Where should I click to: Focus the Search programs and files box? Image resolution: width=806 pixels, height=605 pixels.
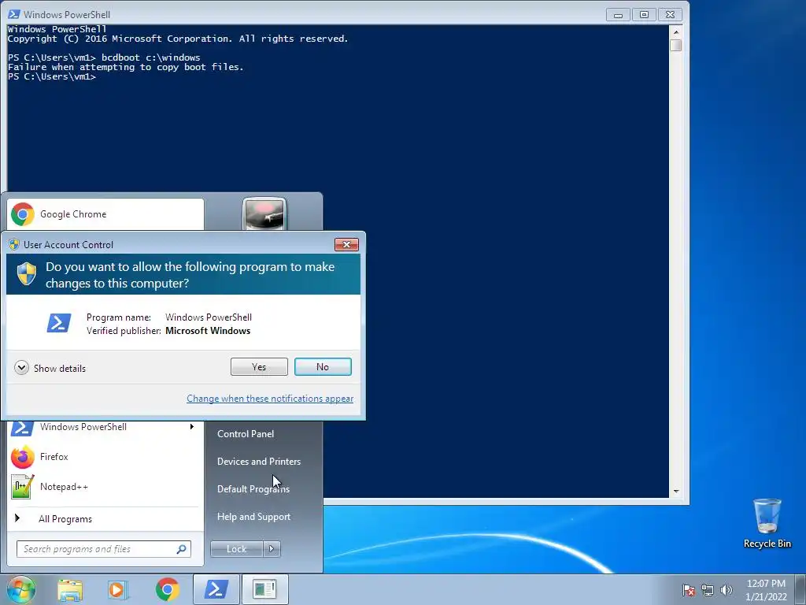(x=104, y=549)
